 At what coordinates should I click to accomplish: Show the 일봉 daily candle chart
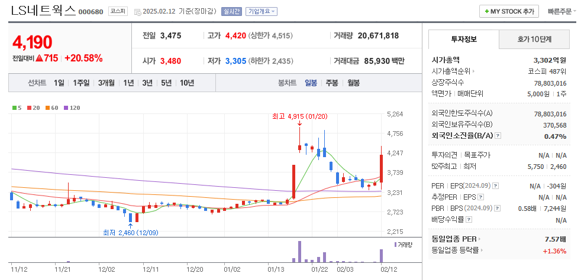pyautogui.click(x=311, y=83)
